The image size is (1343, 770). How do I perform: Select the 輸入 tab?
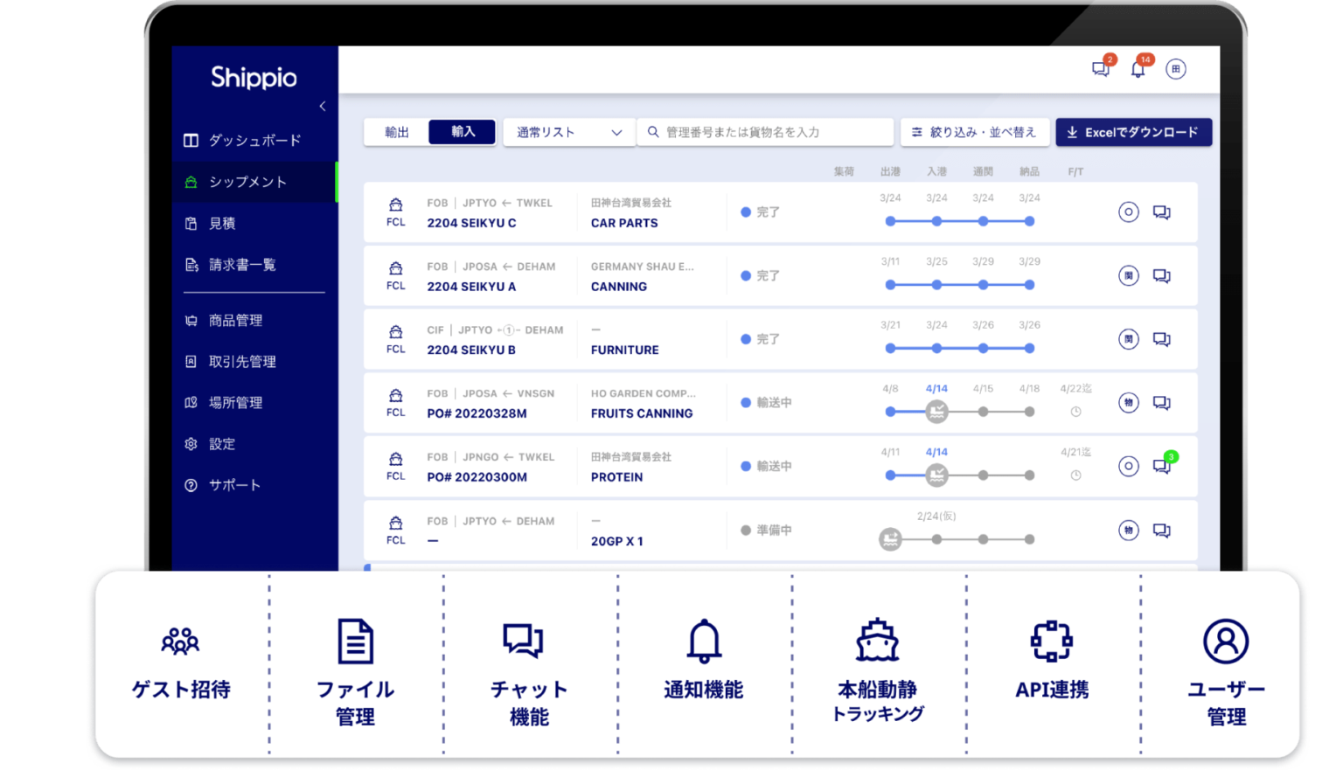[462, 131]
